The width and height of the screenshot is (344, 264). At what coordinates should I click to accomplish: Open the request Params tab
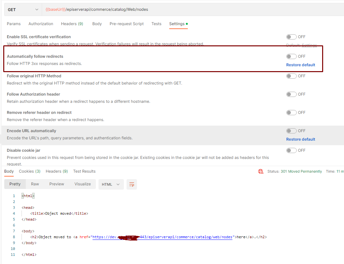14,24
